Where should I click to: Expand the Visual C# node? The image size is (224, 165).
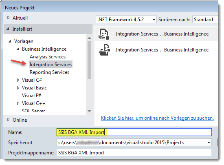tap(18, 80)
